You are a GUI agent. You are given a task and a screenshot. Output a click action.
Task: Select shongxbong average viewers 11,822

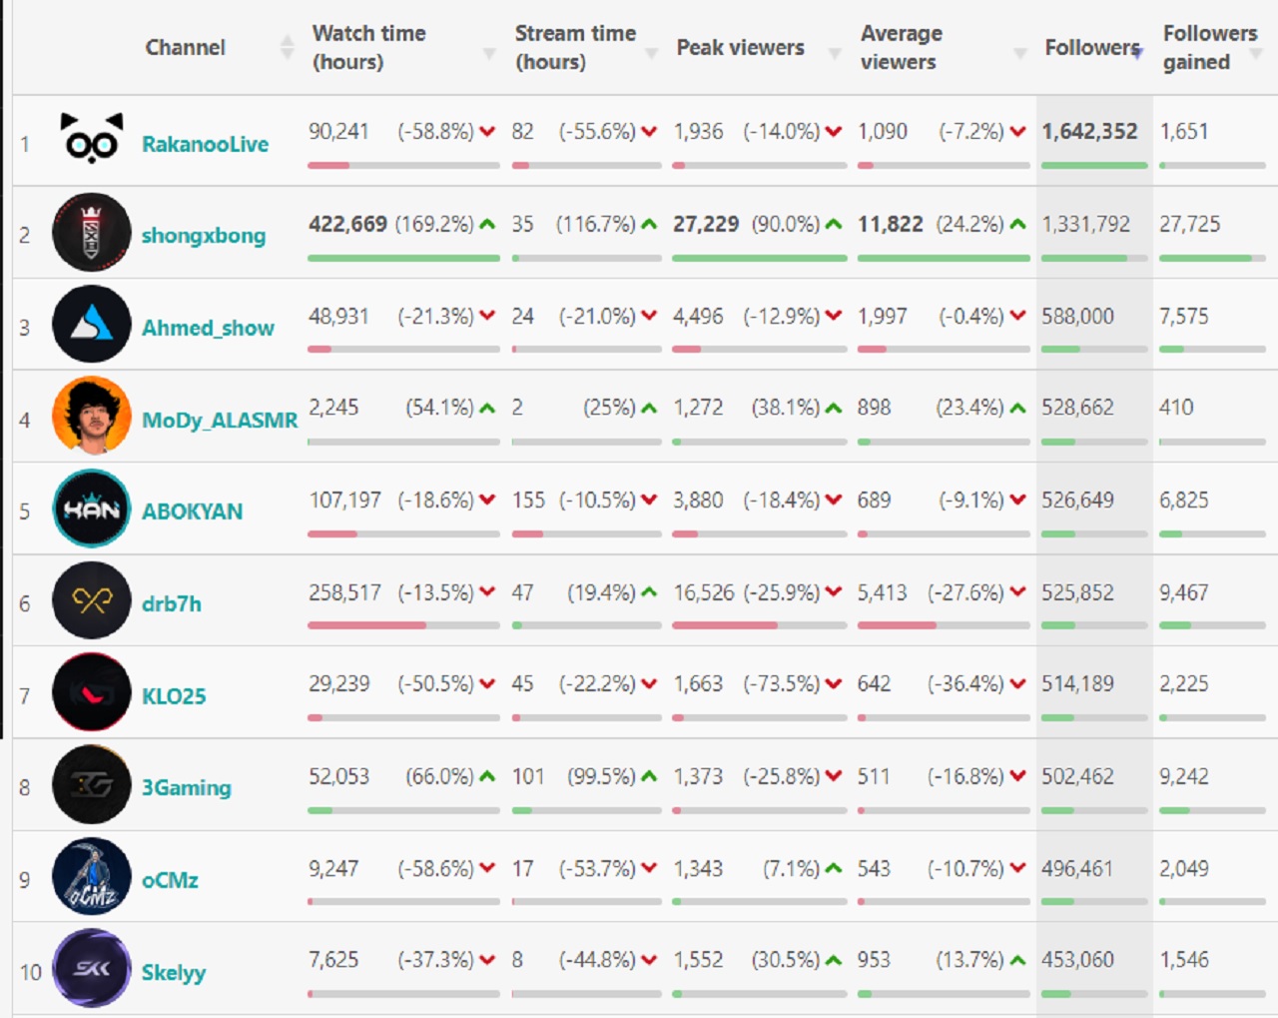pos(890,224)
